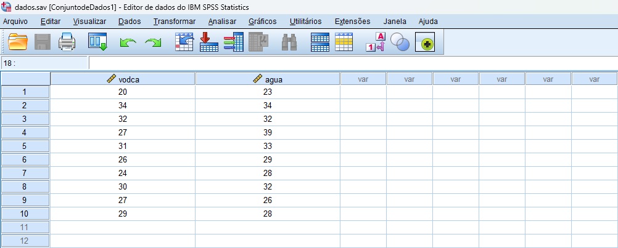Open the Editar menu
This screenshot has height=248, width=618.
click(51, 22)
